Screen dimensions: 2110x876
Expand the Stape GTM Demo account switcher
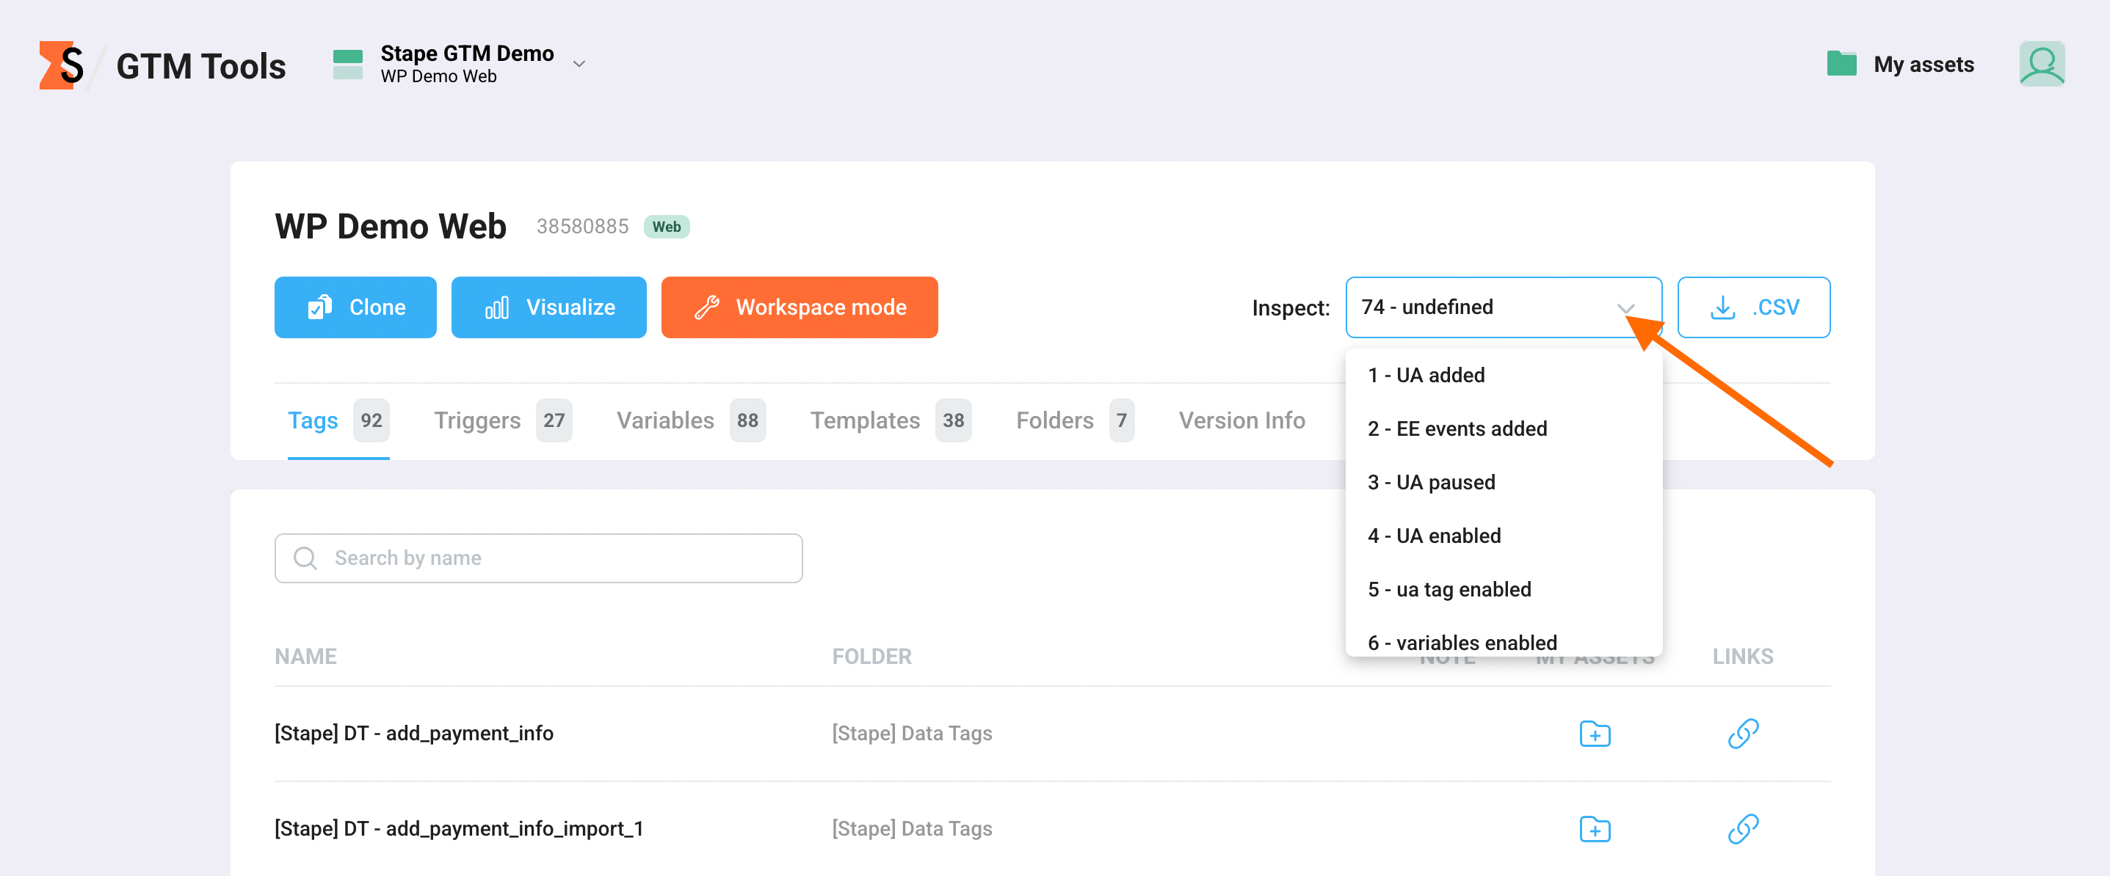tap(579, 64)
